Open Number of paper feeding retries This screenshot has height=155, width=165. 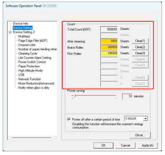38,49
